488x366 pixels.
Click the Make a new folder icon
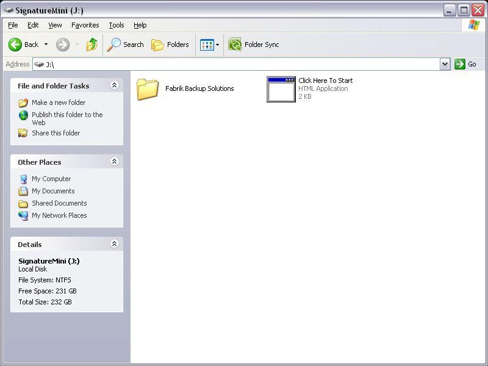[x=23, y=102]
